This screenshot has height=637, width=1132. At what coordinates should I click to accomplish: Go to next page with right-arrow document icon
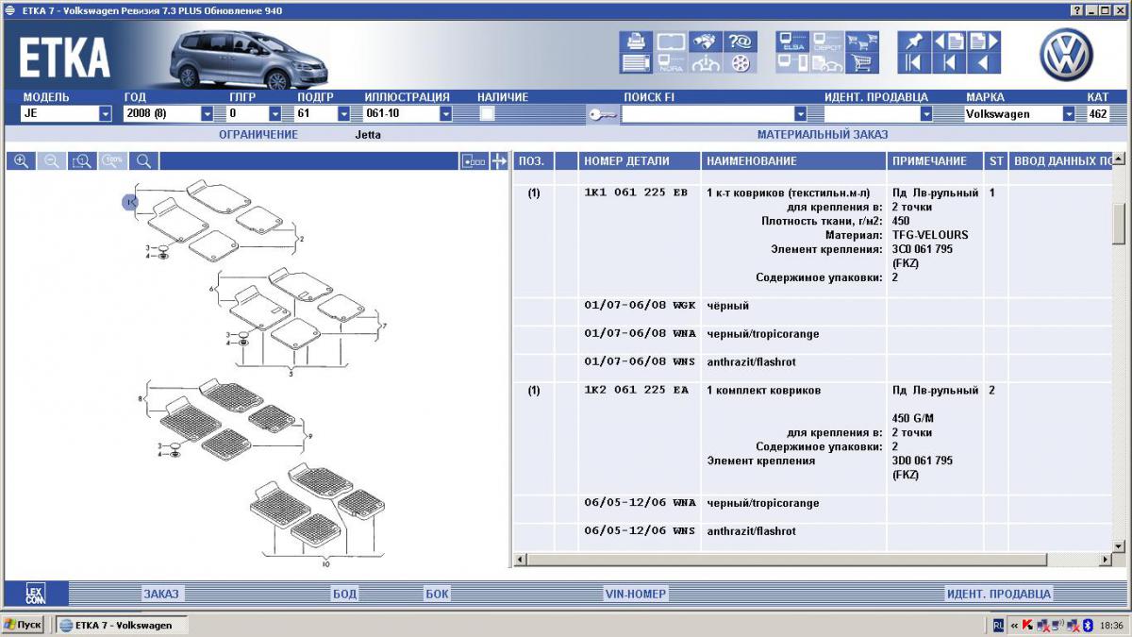pos(983,42)
